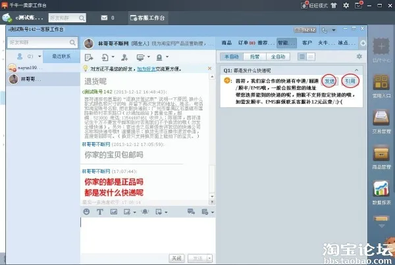Open the emoticon picker in chat toolbar

[x=86, y=212]
